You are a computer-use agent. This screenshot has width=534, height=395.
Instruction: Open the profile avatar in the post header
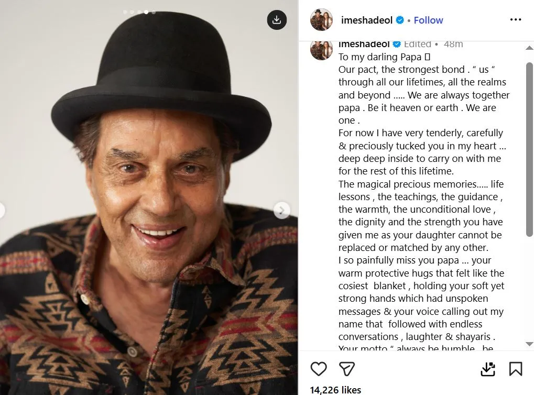[321, 20]
